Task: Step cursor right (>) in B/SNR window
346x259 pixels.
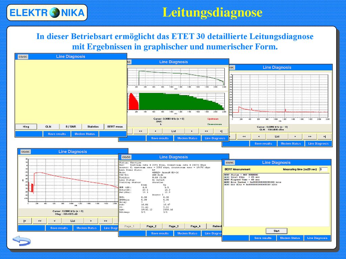Action: pos(192,131)
